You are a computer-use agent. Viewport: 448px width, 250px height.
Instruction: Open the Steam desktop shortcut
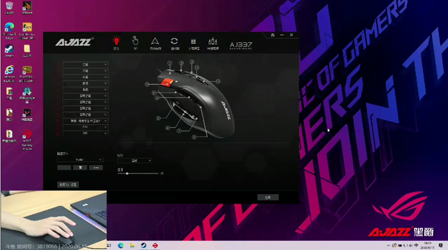pyautogui.click(x=9, y=51)
